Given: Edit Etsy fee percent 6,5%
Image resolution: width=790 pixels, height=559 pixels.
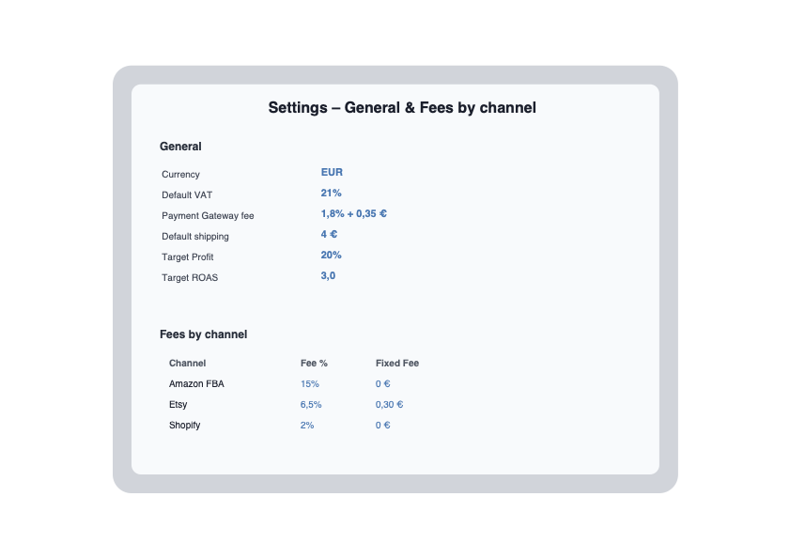Looking at the screenshot, I should 311,405.
